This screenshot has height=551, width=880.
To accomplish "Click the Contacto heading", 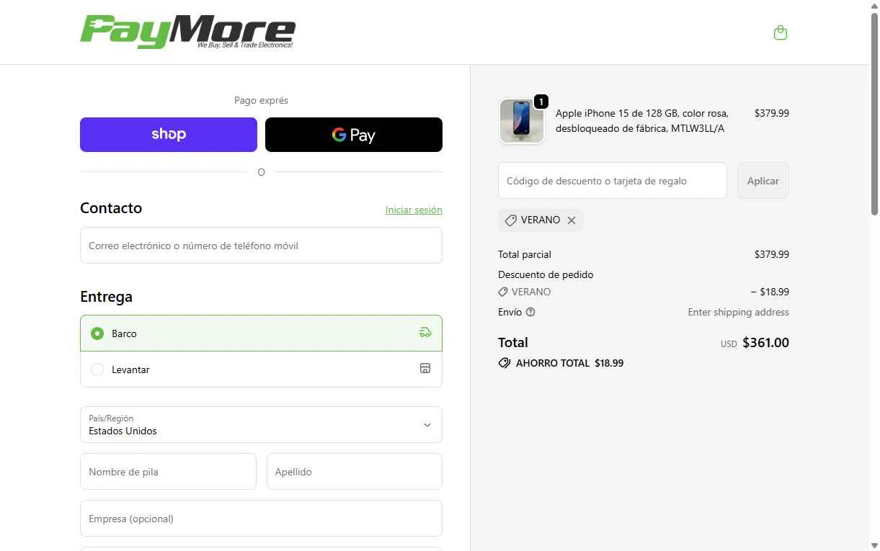I will (111, 208).
